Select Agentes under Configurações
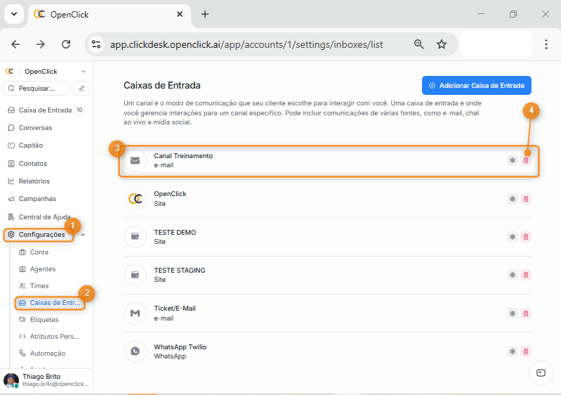The width and height of the screenshot is (561, 395). (x=43, y=269)
